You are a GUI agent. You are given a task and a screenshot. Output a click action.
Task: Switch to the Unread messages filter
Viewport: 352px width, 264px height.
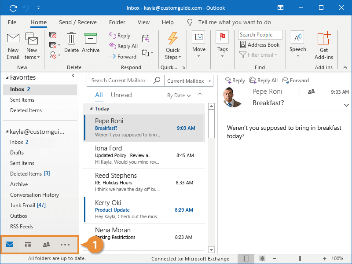[x=121, y=95]
